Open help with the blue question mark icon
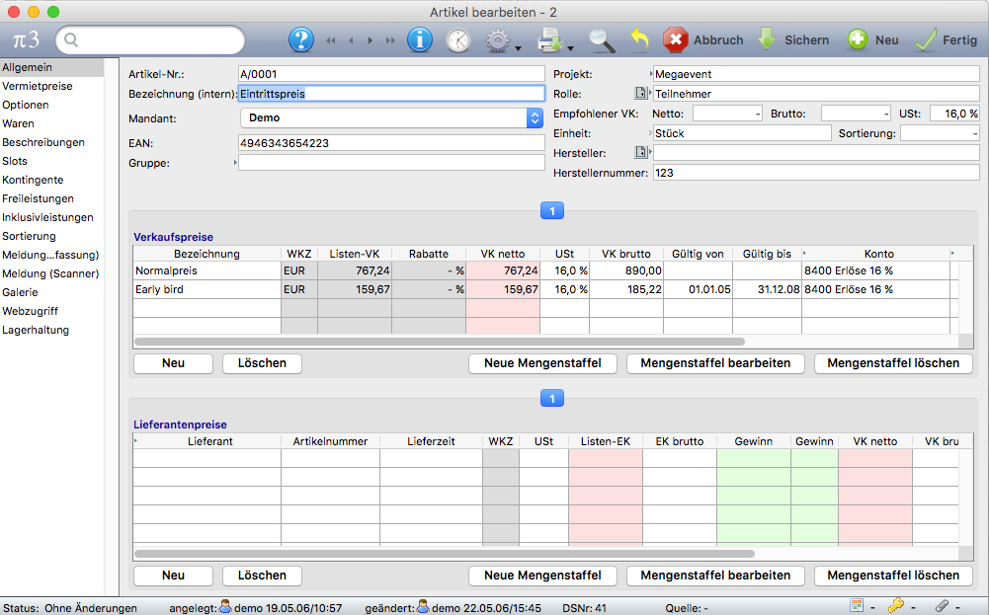Viewport: 989px width, 615px height. pyautogui.click(x=301, y=39)
